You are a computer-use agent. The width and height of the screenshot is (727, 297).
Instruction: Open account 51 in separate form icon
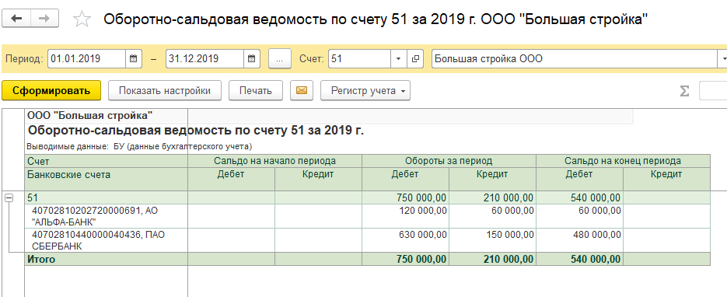click(415, 59)
